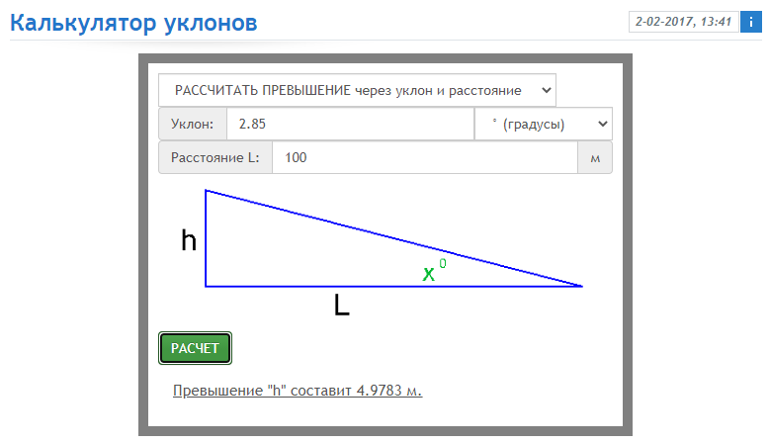Screen dimensions: 769x444
Task: Click the Превышение "h" result link
Action: [x=298, y=391]
